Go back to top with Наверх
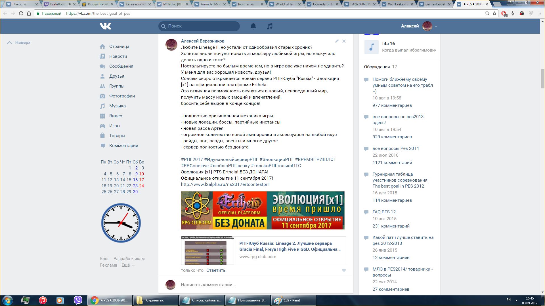Image resolution: width=545 pixels, height=306 pixels. tap(19, 42)
